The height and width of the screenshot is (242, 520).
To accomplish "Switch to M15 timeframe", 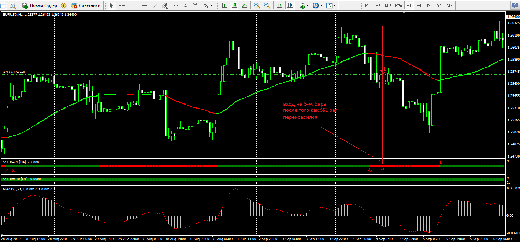I will click(388, 5).
